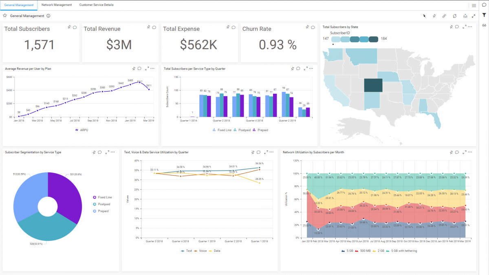
Task: Copy the dashboard share link
Action: [x=445, y=17]
